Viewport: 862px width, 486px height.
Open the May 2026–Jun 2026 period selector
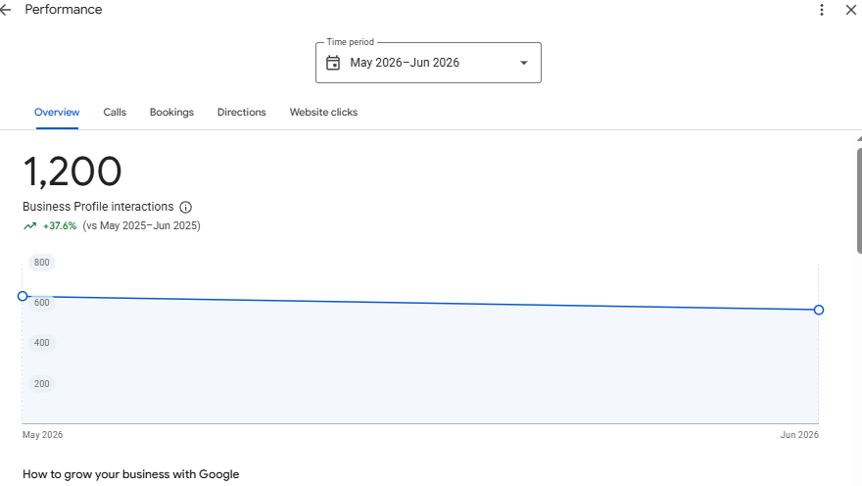tap(428, 63)
